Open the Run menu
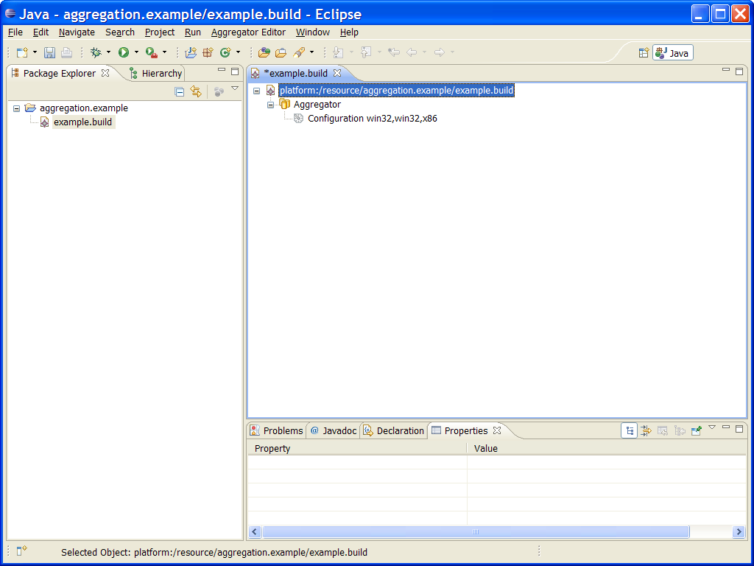754x566 pixels. tap(193, 32)
